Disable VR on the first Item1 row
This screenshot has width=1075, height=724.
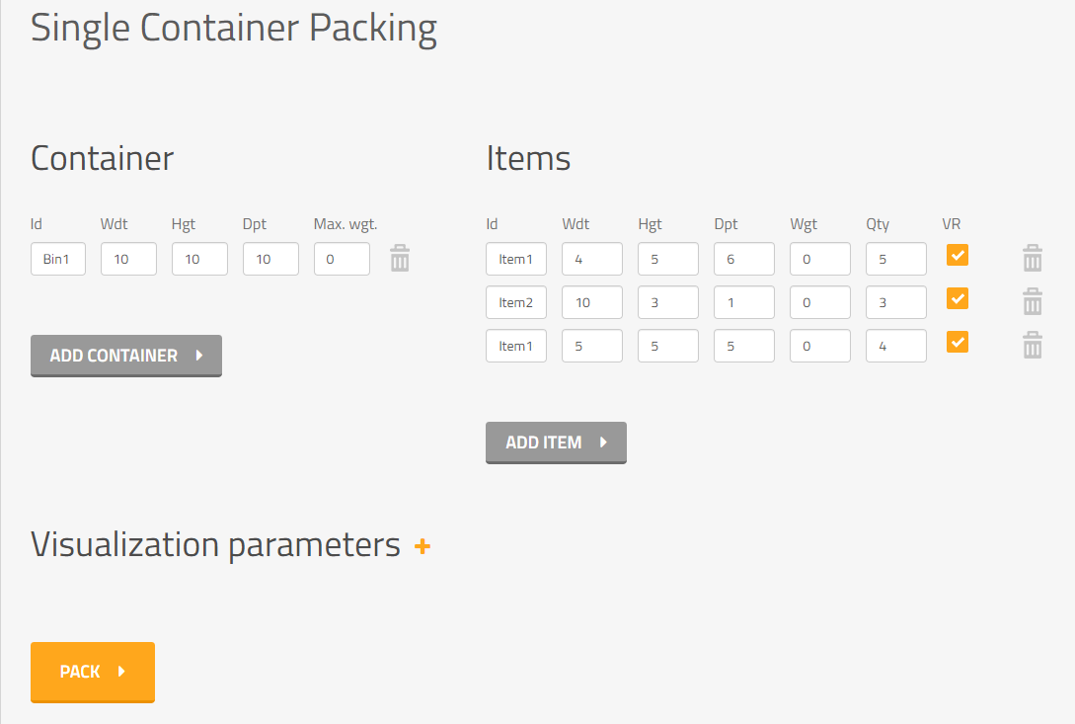point(957,255)
